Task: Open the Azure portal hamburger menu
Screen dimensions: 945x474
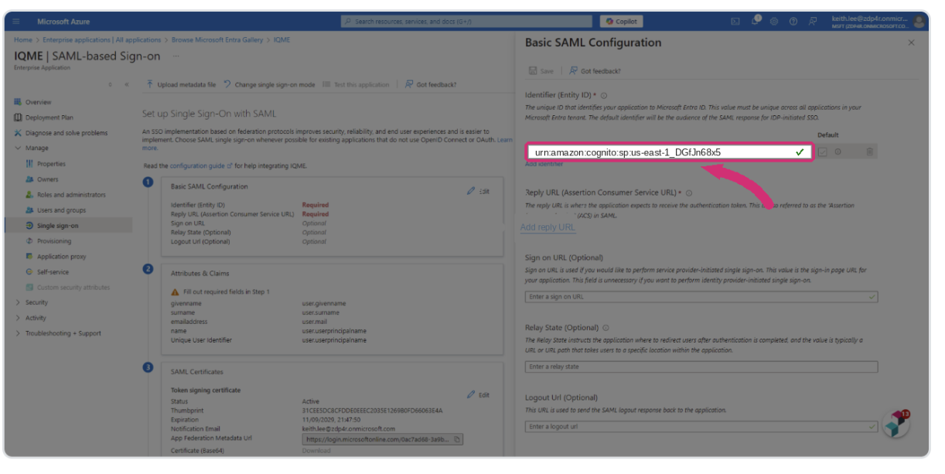Action: click(x=16, y=22)
